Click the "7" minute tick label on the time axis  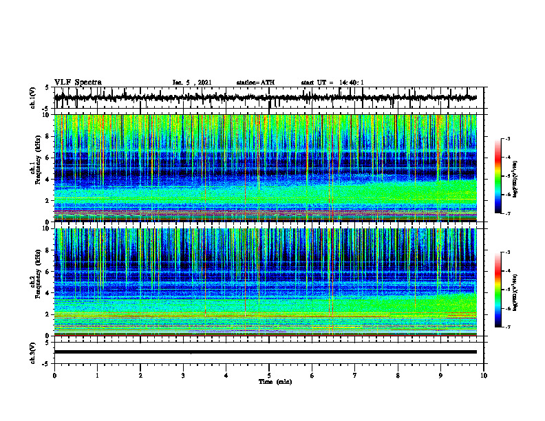click(355, 376)
